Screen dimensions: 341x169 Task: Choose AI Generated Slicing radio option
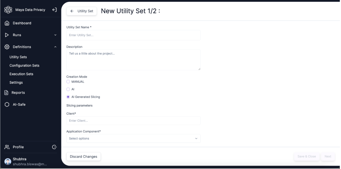pyautogui.click(x=68, y=97)
